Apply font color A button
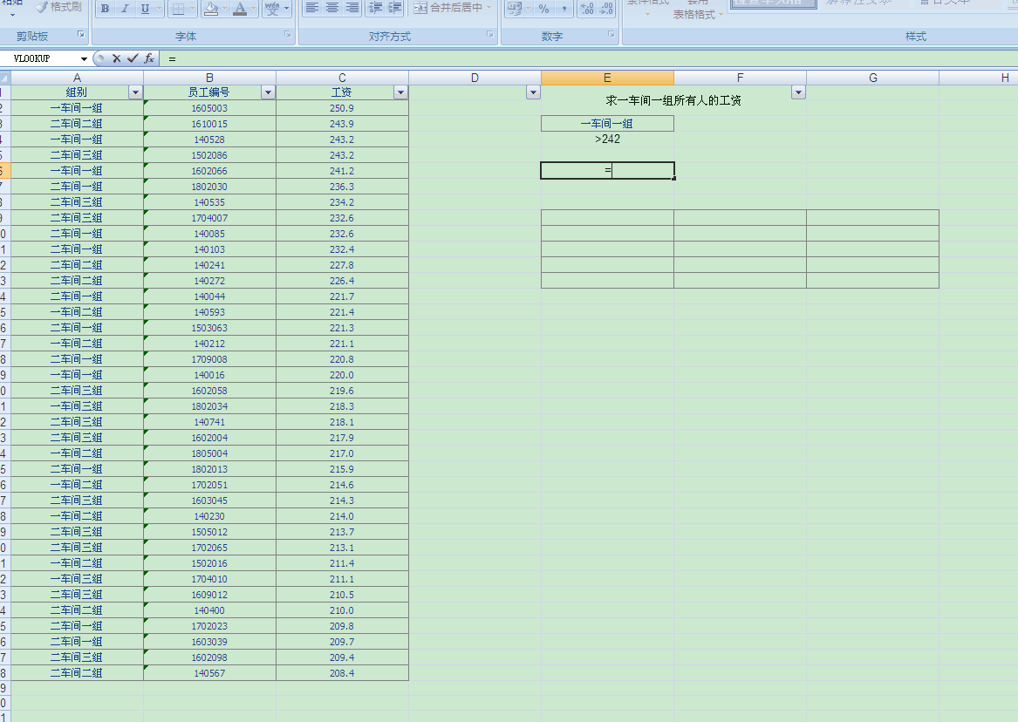 point(240,9)
